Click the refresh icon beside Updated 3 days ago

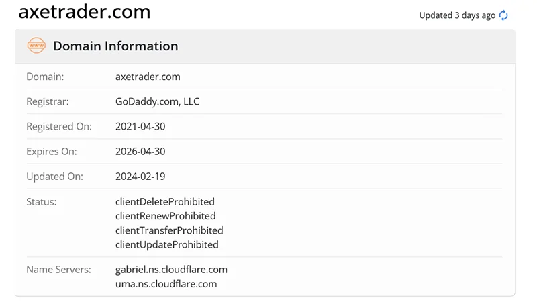tap(503, 15)
